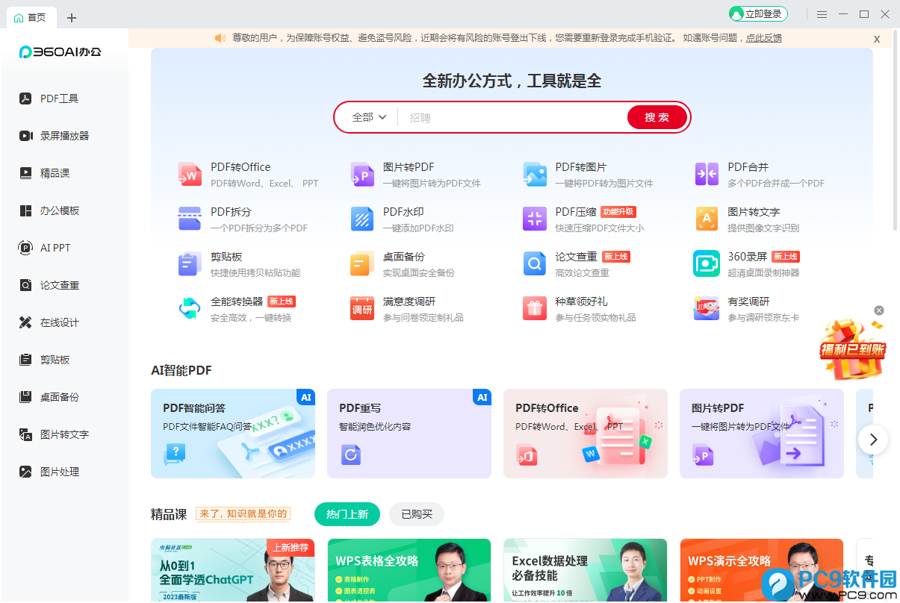Open 录屏播放器 in the sidebar
Viewport: 900px width, 603px height.
(x=55, y=136)
